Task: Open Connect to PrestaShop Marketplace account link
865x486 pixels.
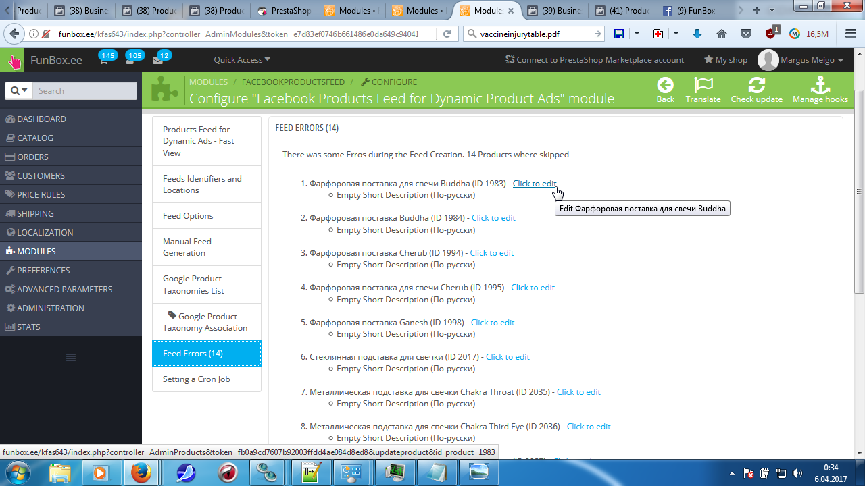Action: pyautogui.click(x=595, y=60)
